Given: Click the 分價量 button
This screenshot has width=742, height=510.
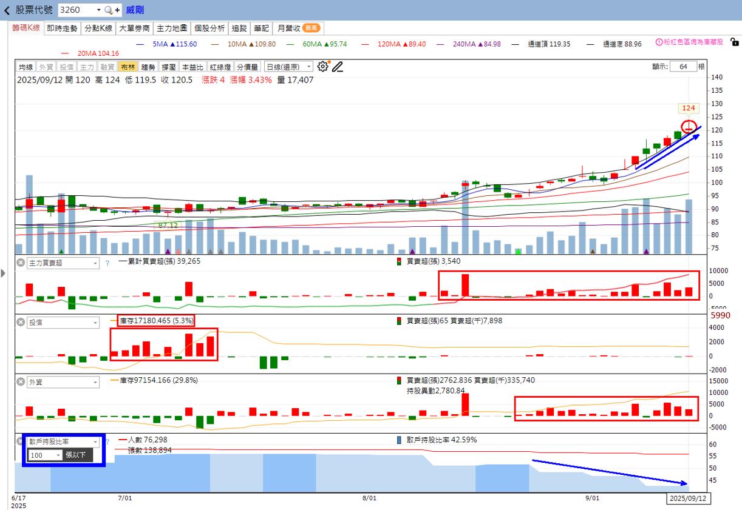Looking at the screenshot, I should point(248,67).
